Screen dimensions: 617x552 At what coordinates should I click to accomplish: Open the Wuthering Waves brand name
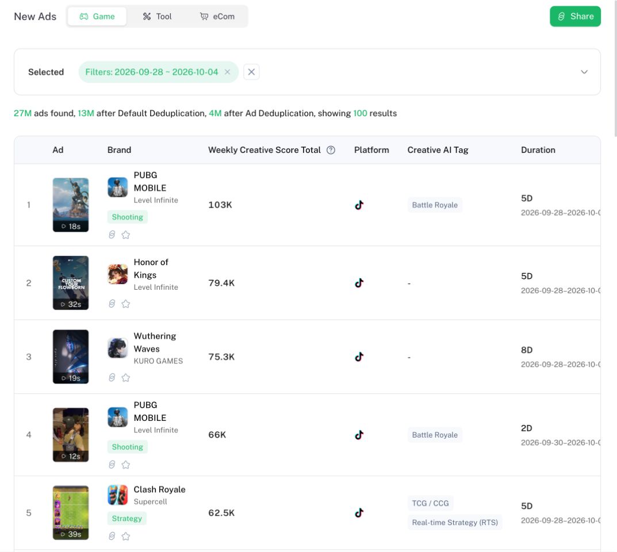[155, 342]
